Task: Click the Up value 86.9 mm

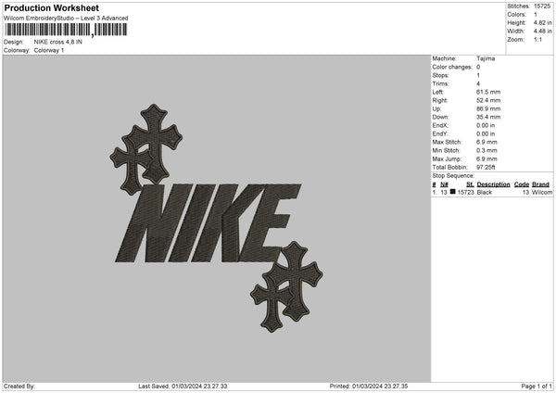Action: point(488,108)
